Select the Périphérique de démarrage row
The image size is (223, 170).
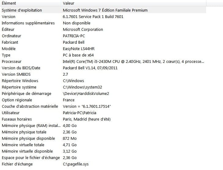click(103, 93)
